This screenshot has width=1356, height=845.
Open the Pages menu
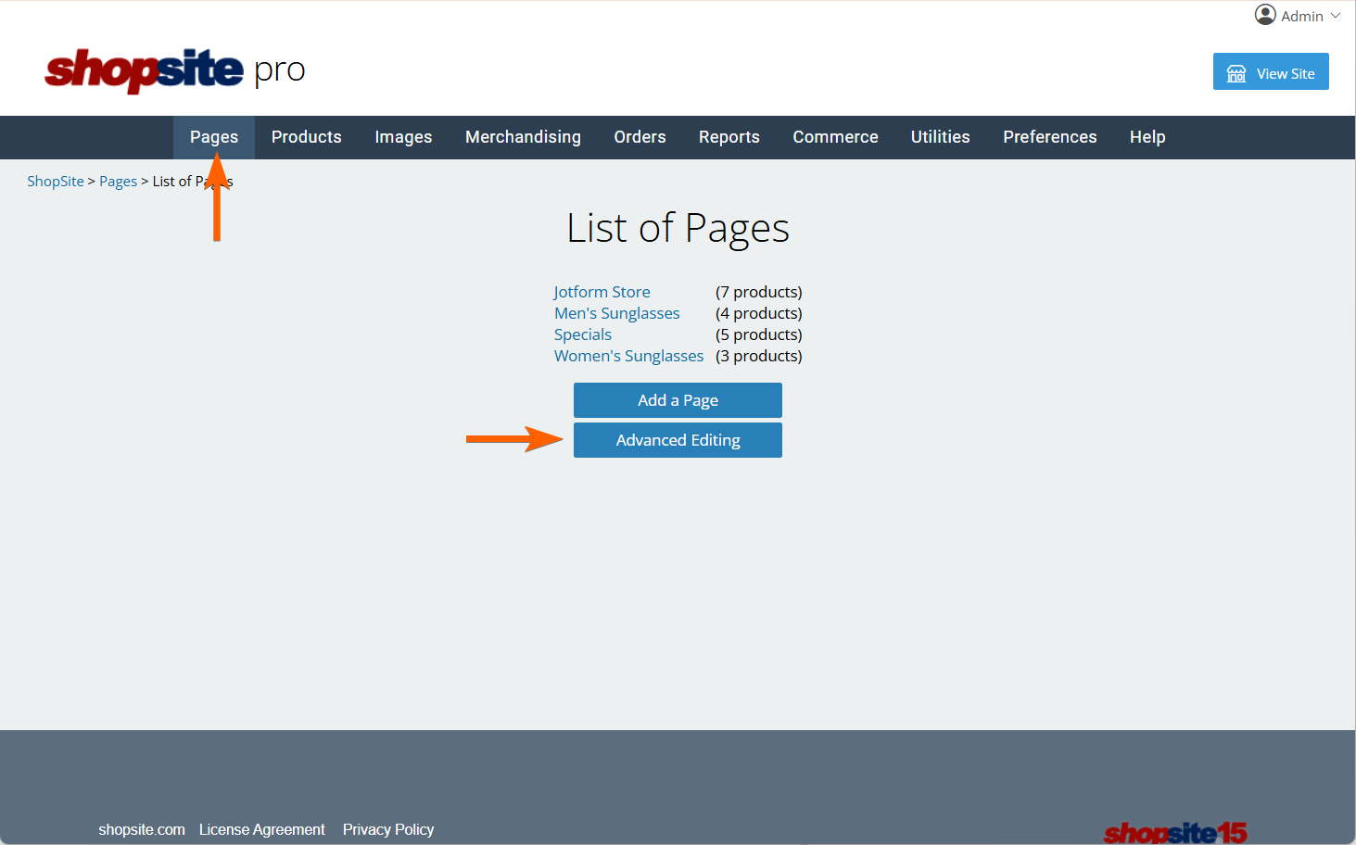214,137
